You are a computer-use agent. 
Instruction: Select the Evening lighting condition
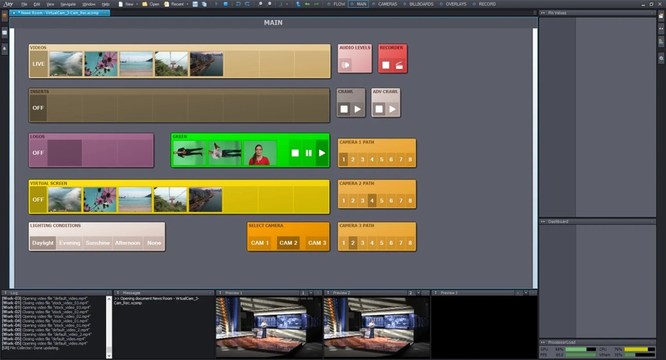(70, 242)
